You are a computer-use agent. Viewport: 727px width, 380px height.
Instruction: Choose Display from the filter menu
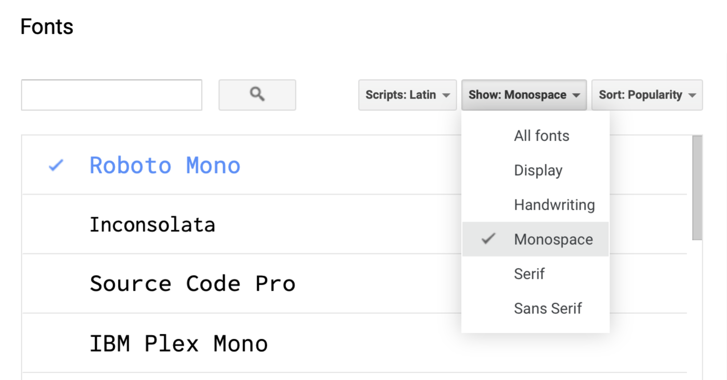click(538, 170)
